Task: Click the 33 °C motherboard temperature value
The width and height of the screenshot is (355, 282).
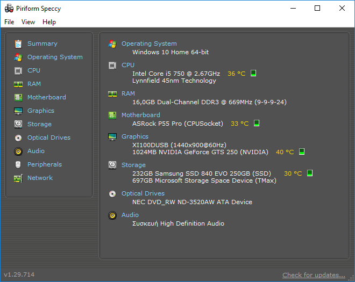Action: tap(240, 124)
